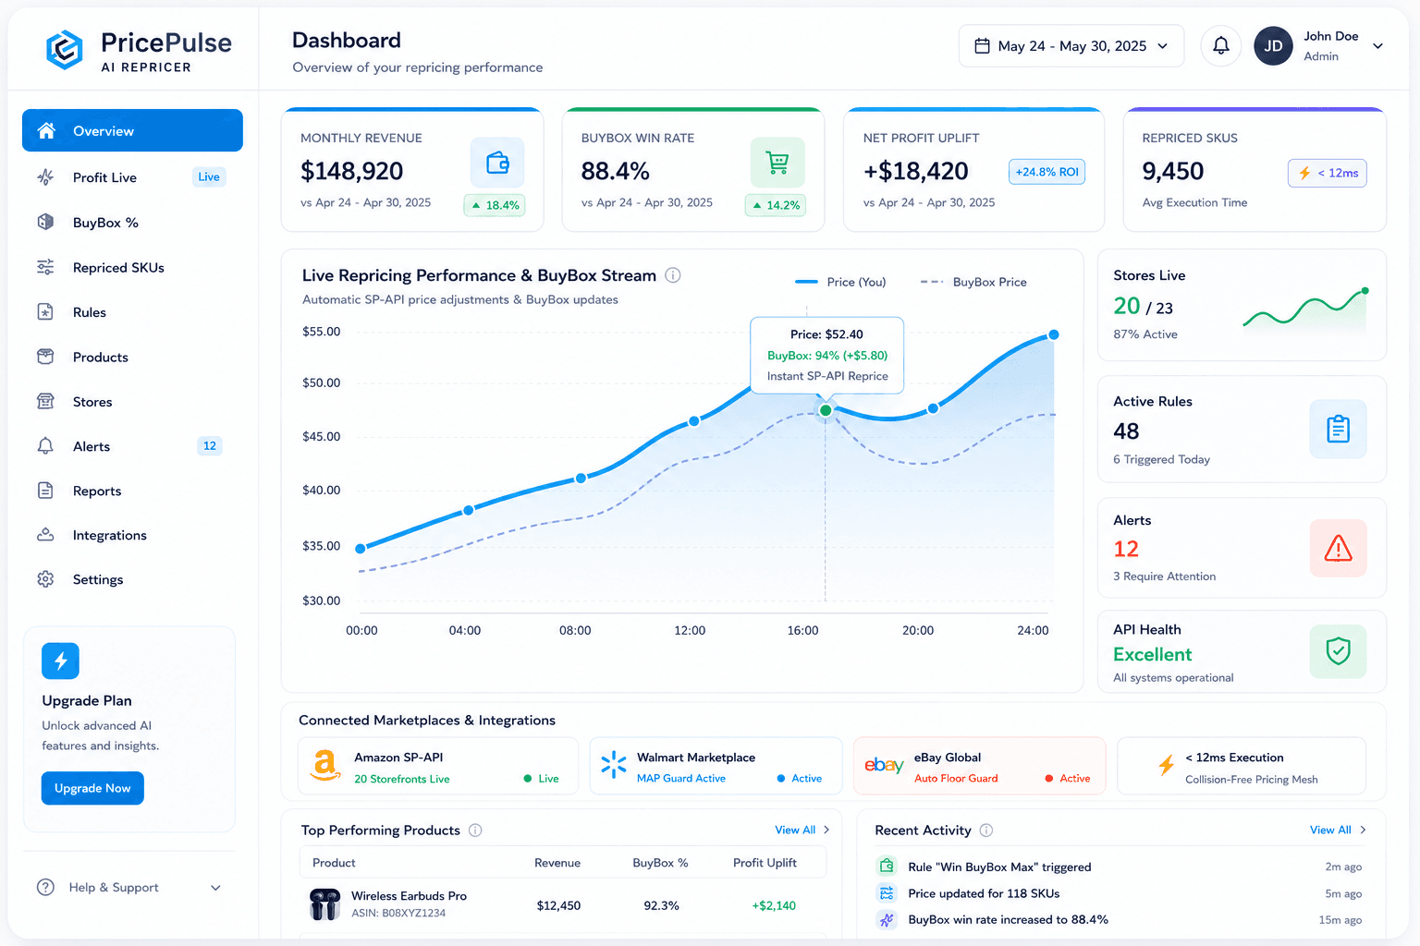
Task: Click the info icon next to Recent Activity
Action: [x=986, y=830]
